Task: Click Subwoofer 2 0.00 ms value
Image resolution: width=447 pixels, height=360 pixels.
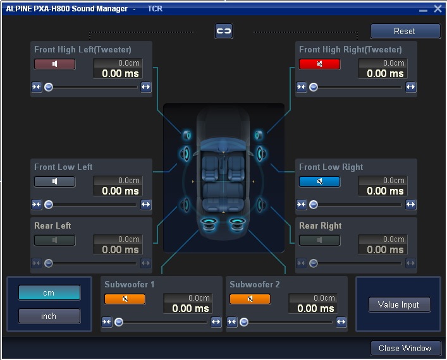Action: pyautogui.click(x=315, y=308)
